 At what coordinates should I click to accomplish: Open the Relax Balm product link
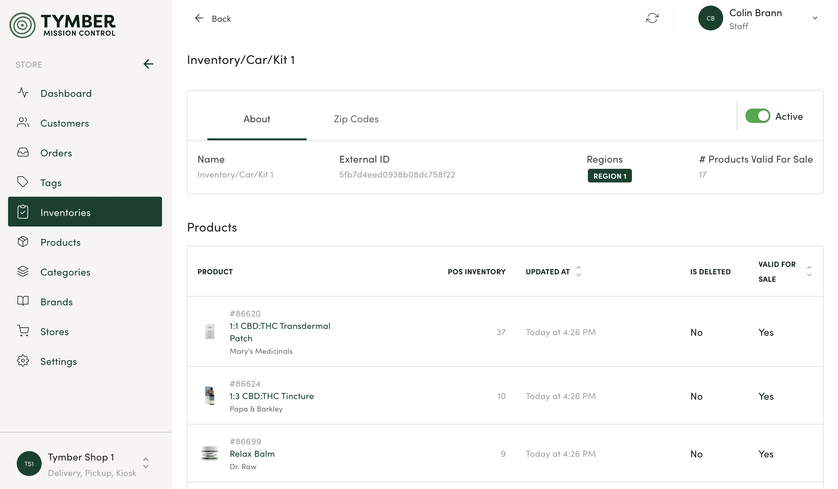point(252,454)
